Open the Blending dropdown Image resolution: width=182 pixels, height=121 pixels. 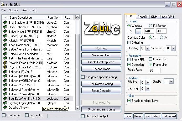(148, 48)
